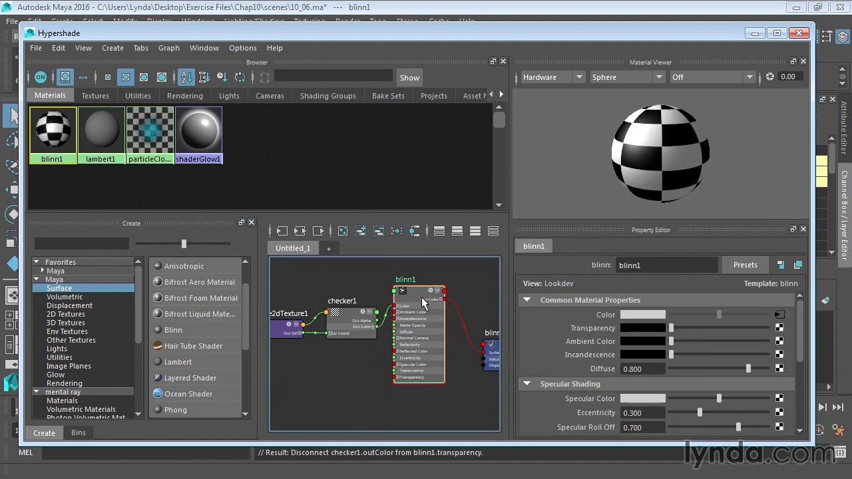This screenshot has width=852, height=479.
Task: Open the Lights tab in Browser
Action: pyautogui.click(x=229, y=96)
